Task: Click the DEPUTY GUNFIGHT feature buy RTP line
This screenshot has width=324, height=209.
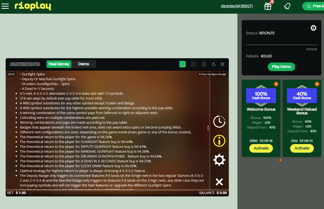Action: pyautogui.click(x=83, y=147)
